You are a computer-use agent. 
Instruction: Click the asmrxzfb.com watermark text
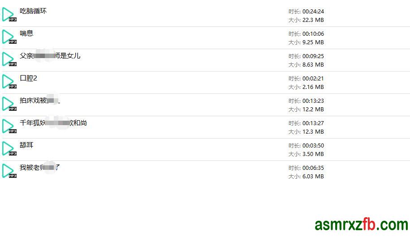361,224
